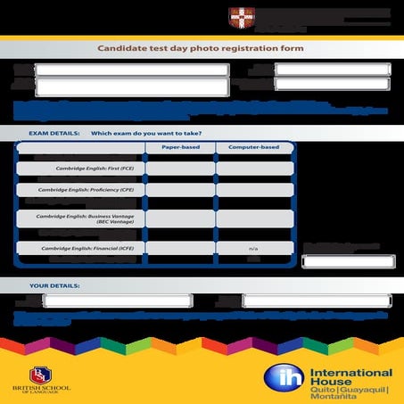The width and height of the screenshot is (404, 404).
Task: Click the 'Quito' city name
Action: click(x=324, y=390)
